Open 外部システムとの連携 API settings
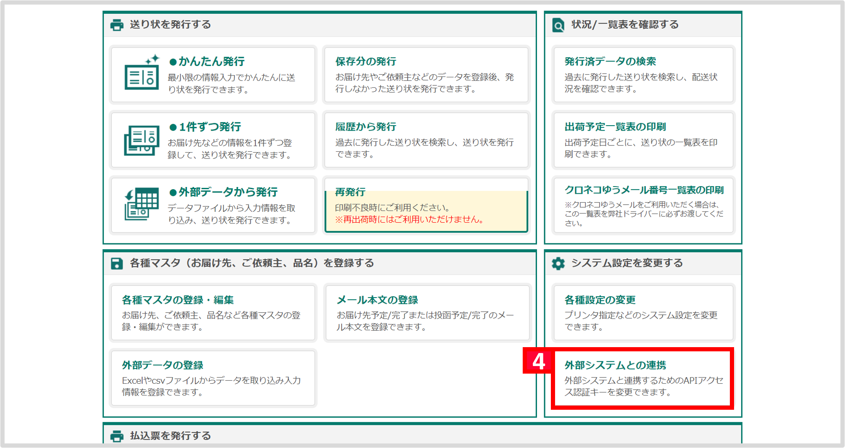 (643, 378)
